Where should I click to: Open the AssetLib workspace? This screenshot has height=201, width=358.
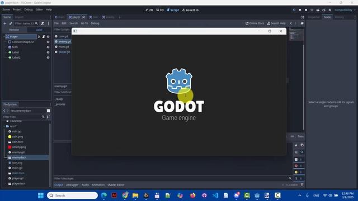tap(190, 10)
